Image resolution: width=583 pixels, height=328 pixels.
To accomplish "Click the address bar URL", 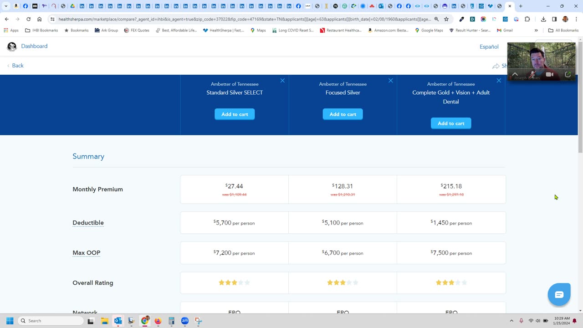I will [244, 19].
